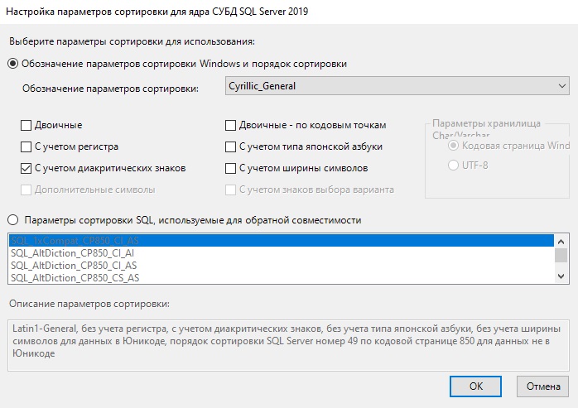
Task: Select SQL_1xCompat_CP850_CI_AS in the list
Action: click(x=282, y=241)
